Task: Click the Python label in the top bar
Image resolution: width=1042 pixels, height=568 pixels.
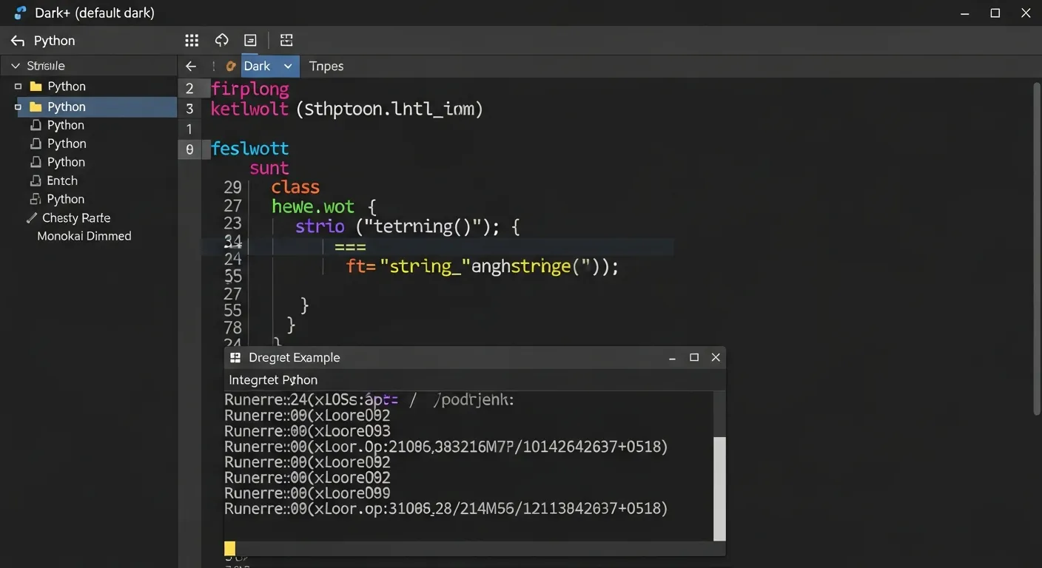Action: click(x=55, y=41)
